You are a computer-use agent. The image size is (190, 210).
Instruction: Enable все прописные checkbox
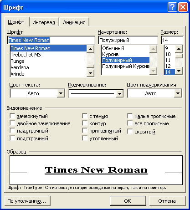pyautogui.click(x=130, y=123)
